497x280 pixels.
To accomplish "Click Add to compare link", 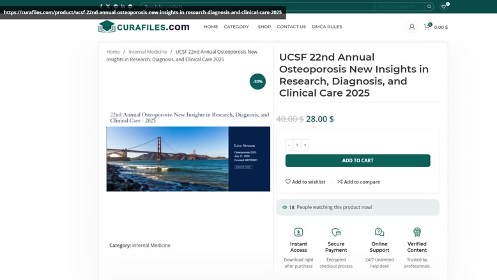I will click(359, 182).
